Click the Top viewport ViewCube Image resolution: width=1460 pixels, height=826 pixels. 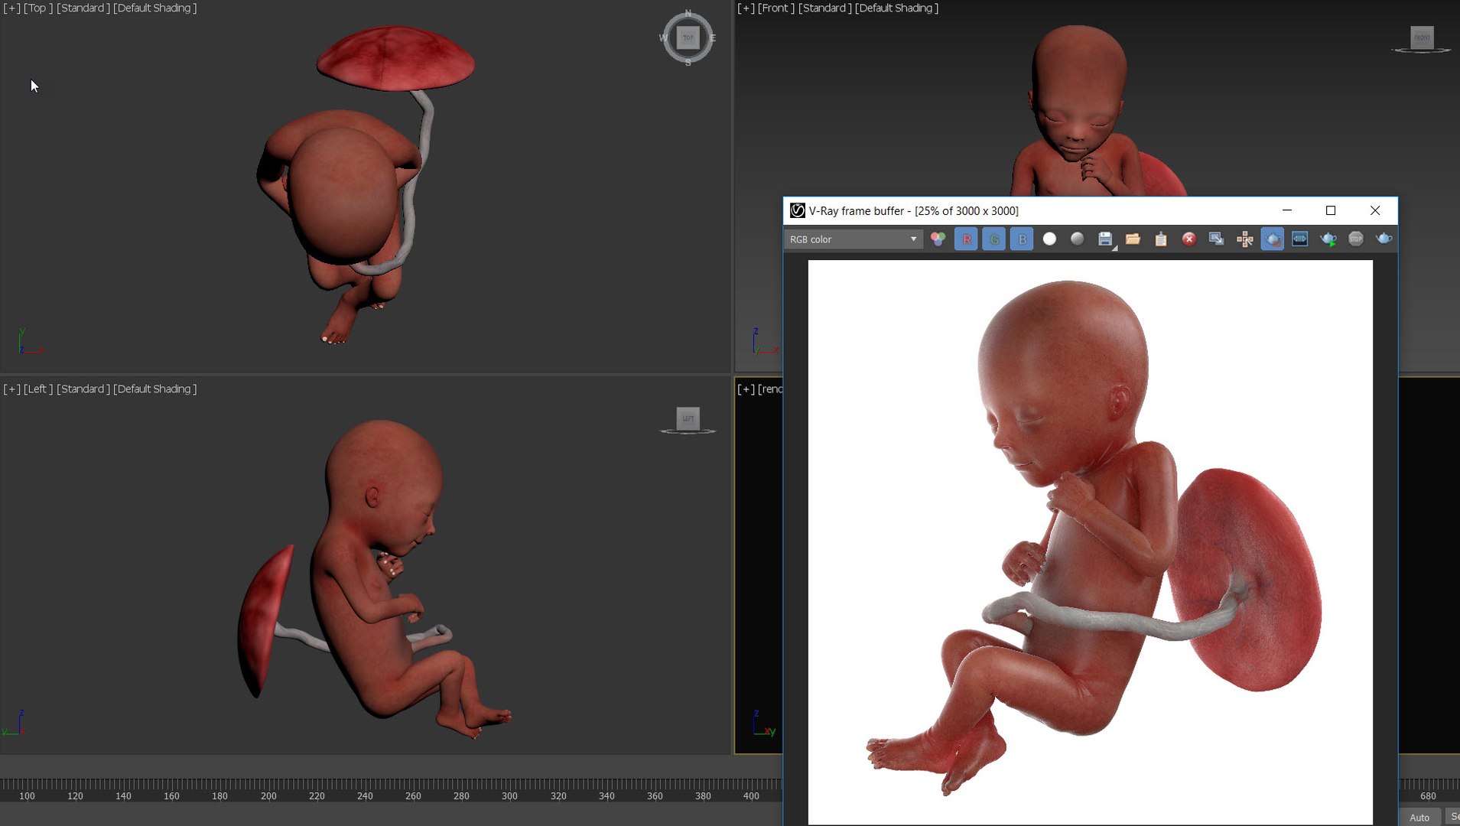click(x=688, y=37)
